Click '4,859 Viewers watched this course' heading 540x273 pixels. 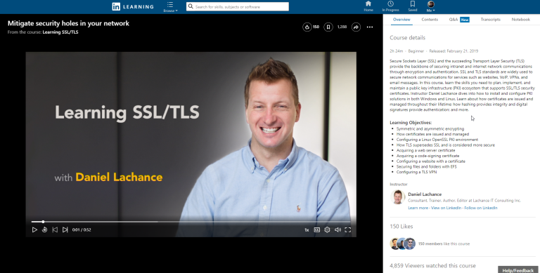(x=432, y=266)
